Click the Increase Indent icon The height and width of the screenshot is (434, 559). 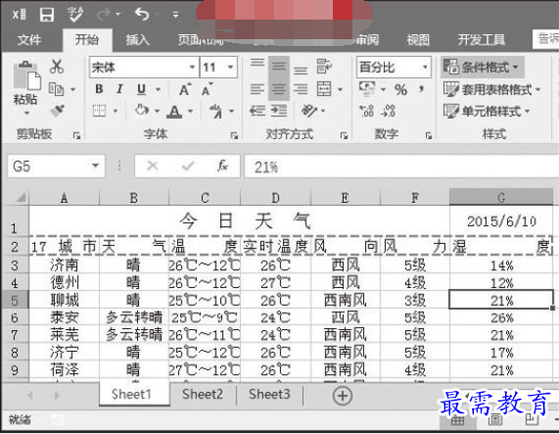(279, 111)
